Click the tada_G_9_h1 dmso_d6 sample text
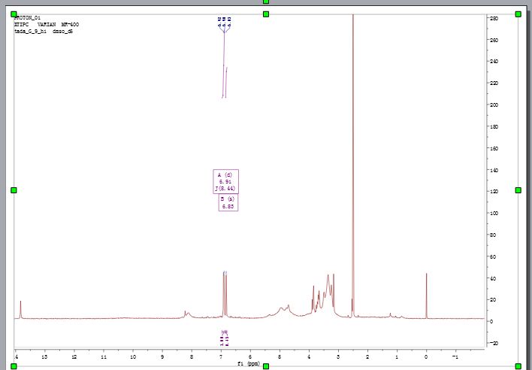 tap(44, 32)
